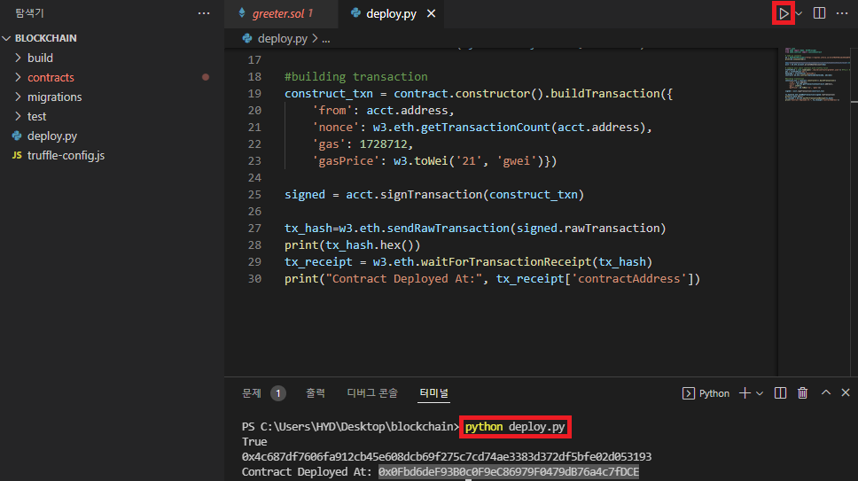Image resolution: width=858 pixels, height=481 pixels.
Task: Click deploy.py in the breadcrumb
Action: 283,39
